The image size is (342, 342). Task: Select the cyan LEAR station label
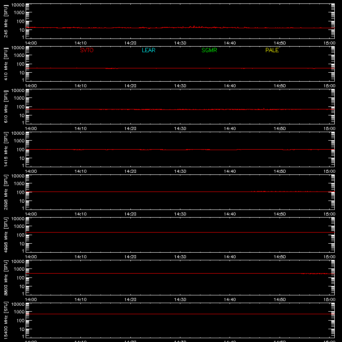(x=148, y=50)
